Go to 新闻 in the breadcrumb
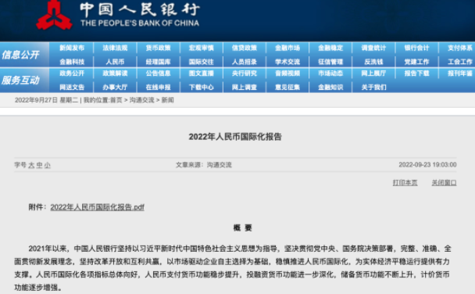This screenshot has height=294, width=475. 167,100
